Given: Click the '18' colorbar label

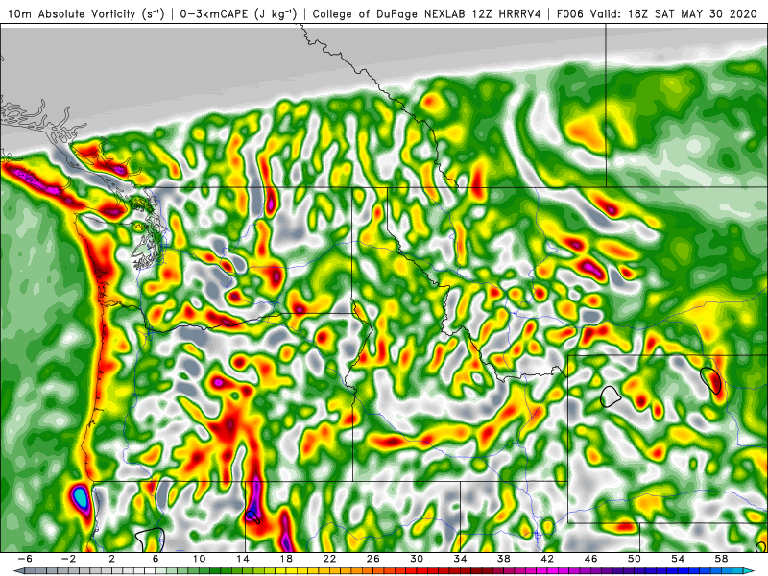Looking at the screenshot, I should click(286, 559).
